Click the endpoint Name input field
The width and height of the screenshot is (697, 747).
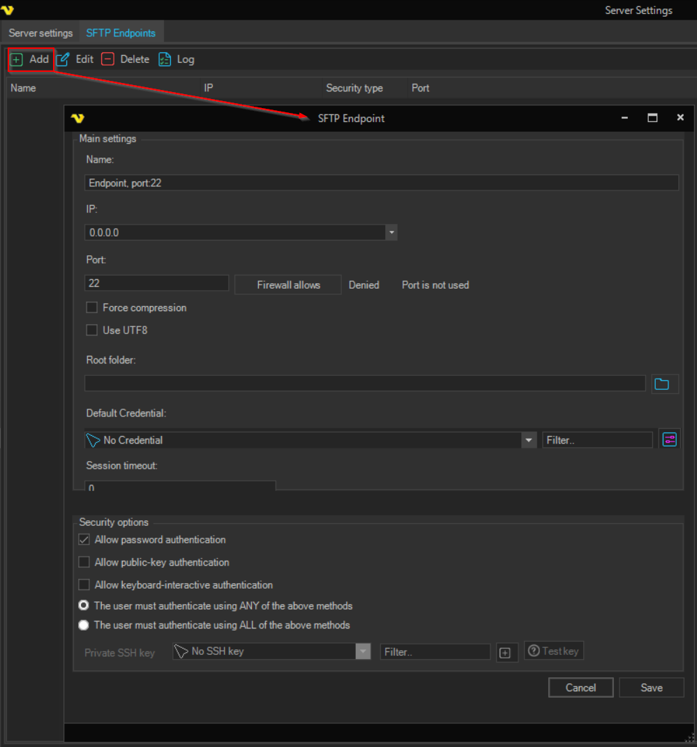tap(381, 183)
